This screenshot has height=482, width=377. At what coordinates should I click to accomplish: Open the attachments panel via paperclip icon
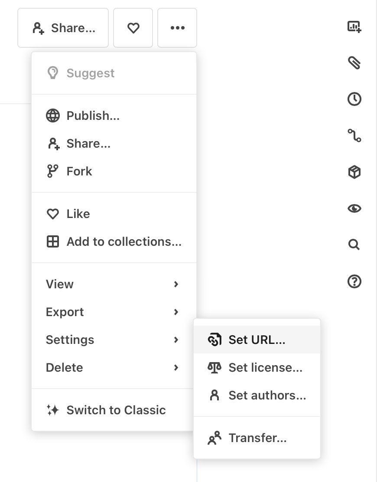pyautogui.click(x=354, y=62)
